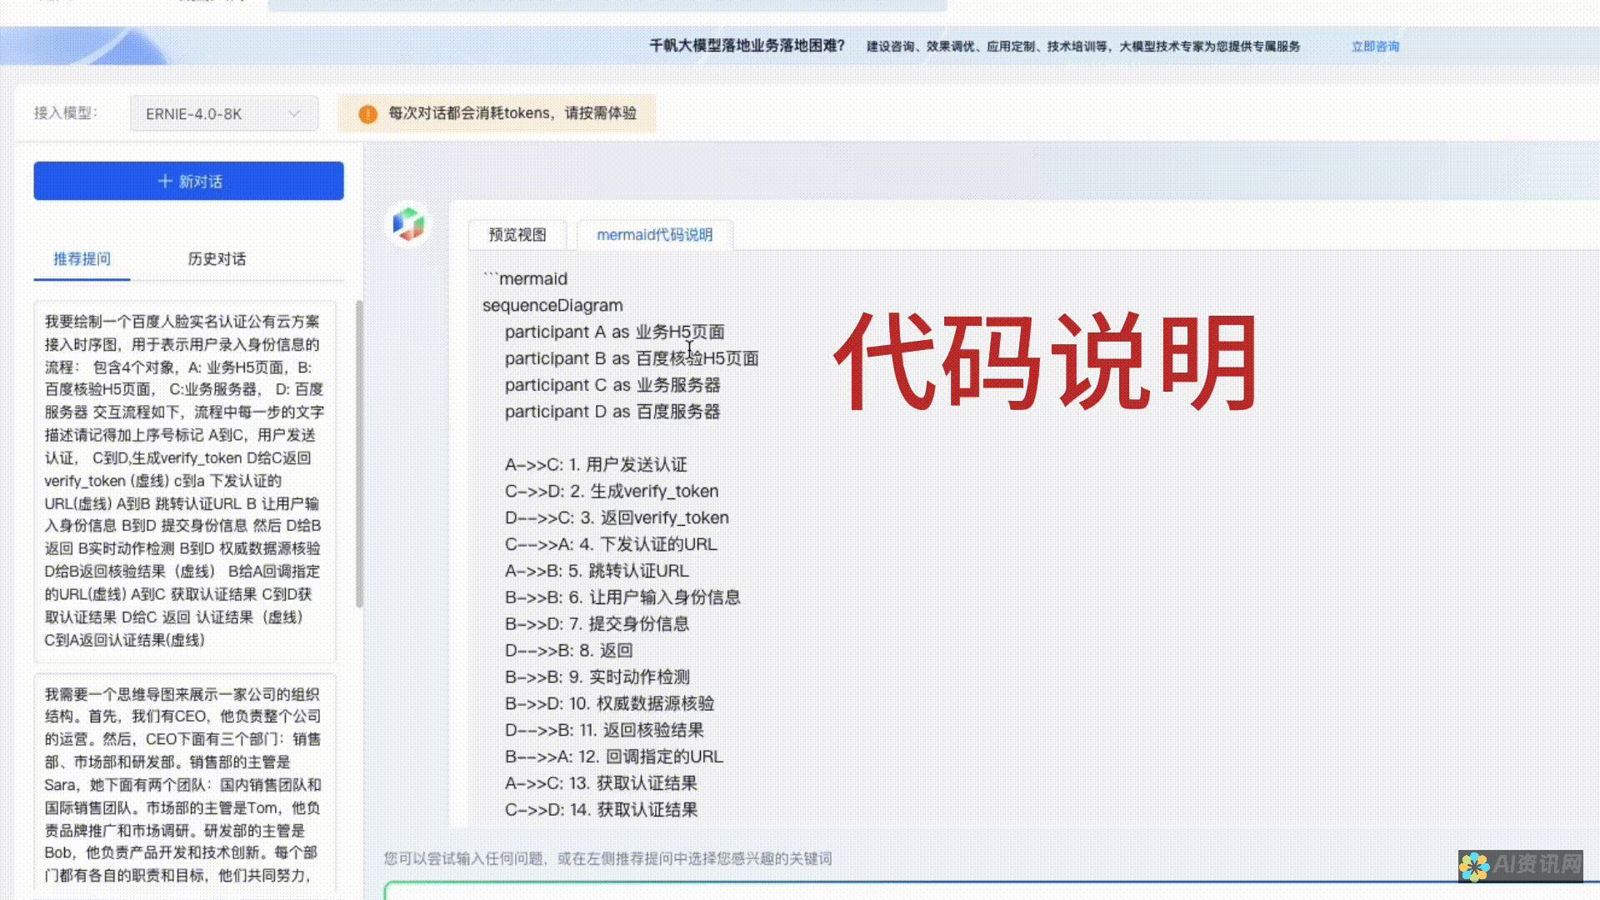Switch to the 历史对话 tab

coord(217,258)
